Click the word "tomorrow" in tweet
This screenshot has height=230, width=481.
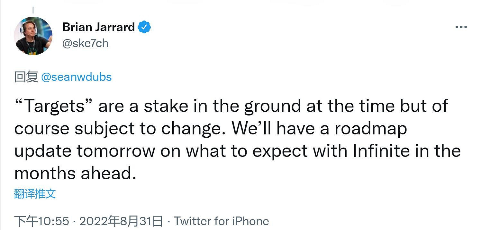click(116, 151)
